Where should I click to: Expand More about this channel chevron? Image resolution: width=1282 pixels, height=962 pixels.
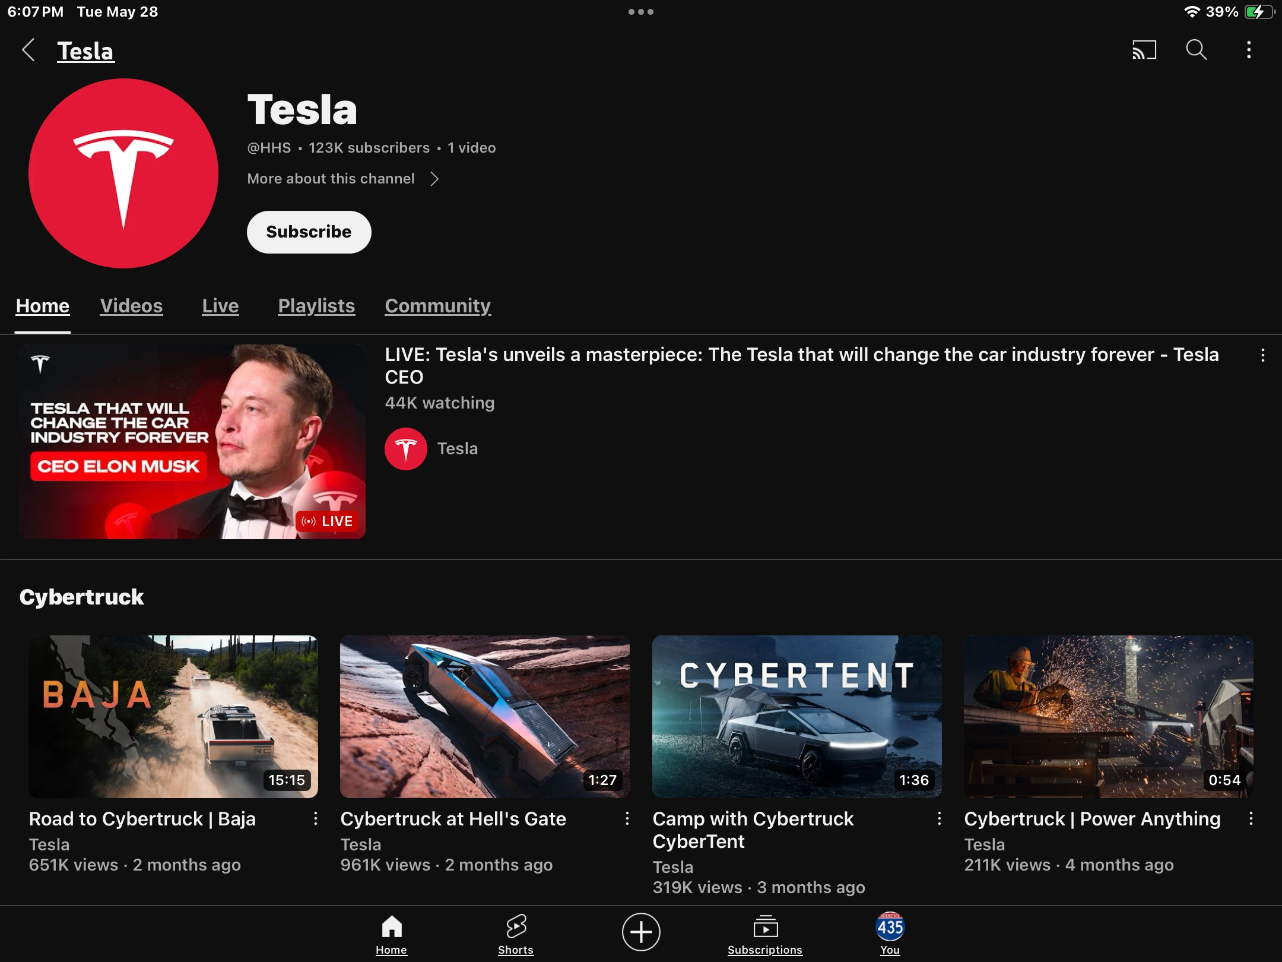click(x=434, y=179)
